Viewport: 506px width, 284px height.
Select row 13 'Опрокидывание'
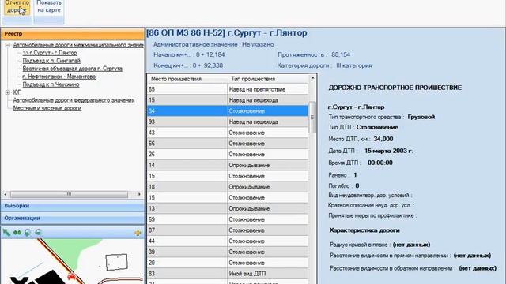click(x=228, y=208)
